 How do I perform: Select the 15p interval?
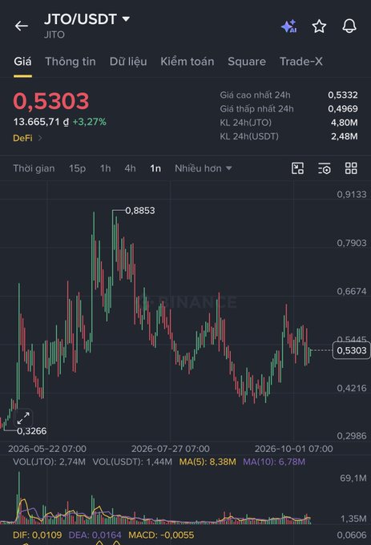click(77, 168)
